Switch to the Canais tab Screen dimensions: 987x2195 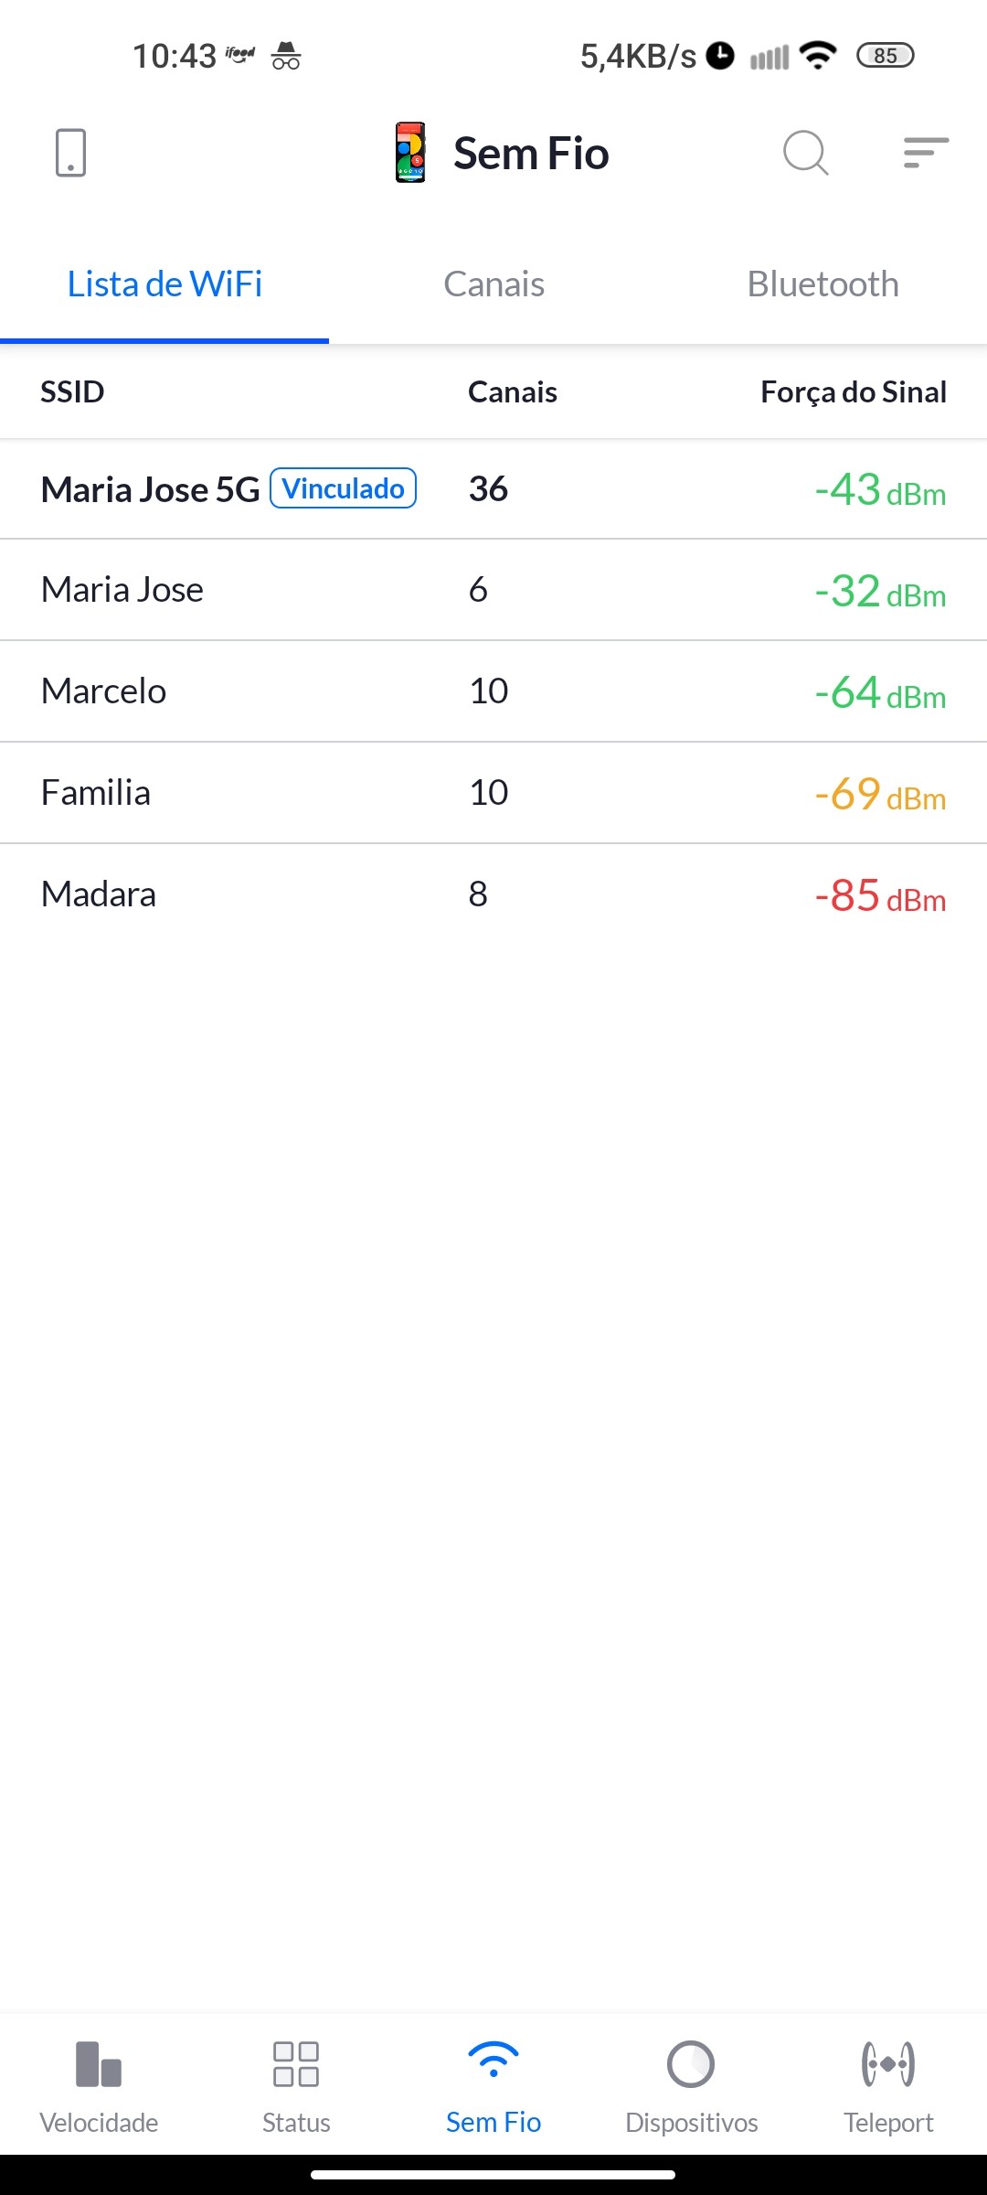493,284
